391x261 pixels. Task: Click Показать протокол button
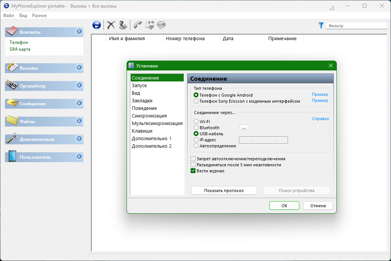[x=224, y=191]
